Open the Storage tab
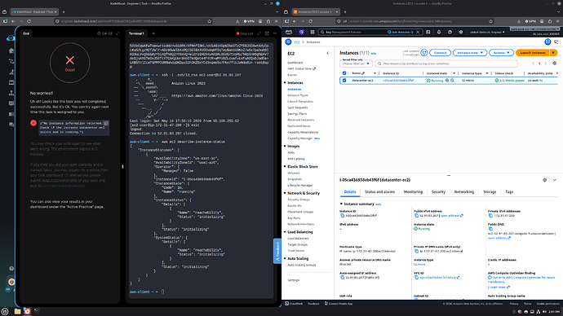This screenshot has width=563, height=316. coord(490,192)
